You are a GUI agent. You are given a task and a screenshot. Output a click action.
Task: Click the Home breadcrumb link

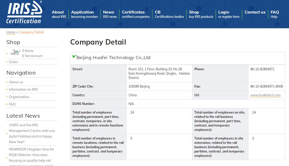[x=11, y=32]
